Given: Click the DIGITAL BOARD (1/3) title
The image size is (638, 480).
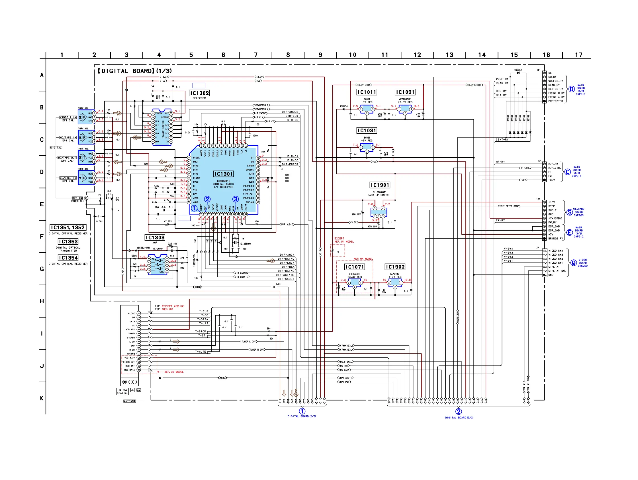Looking at the screenshot, I should coord(135,71).
